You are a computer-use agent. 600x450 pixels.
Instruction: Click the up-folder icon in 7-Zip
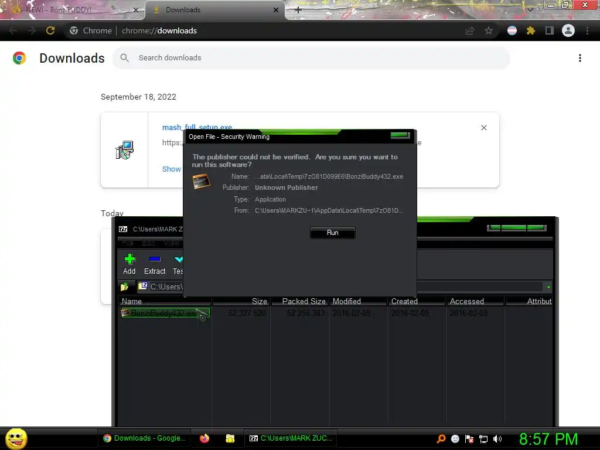124,287
